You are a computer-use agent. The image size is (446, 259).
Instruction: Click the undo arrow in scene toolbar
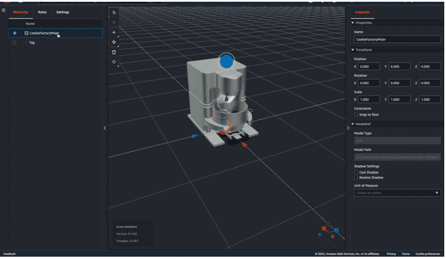pos(114,13)
